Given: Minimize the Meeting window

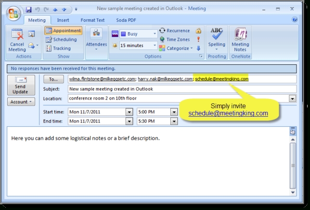Looking at the screenshot, I should pyautogui.click(x=264, y=9).
